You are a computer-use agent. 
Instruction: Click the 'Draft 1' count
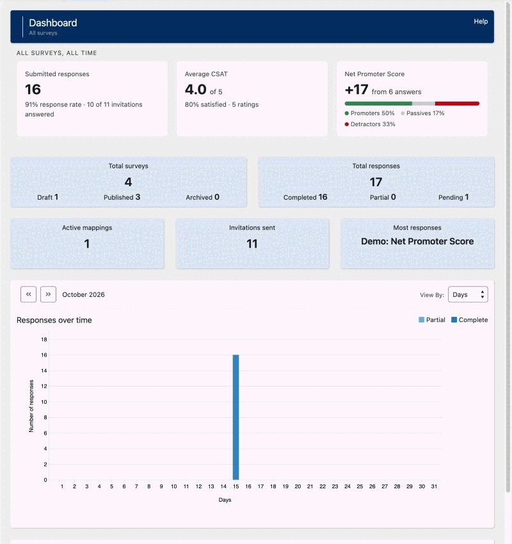(x=48, y=197)
